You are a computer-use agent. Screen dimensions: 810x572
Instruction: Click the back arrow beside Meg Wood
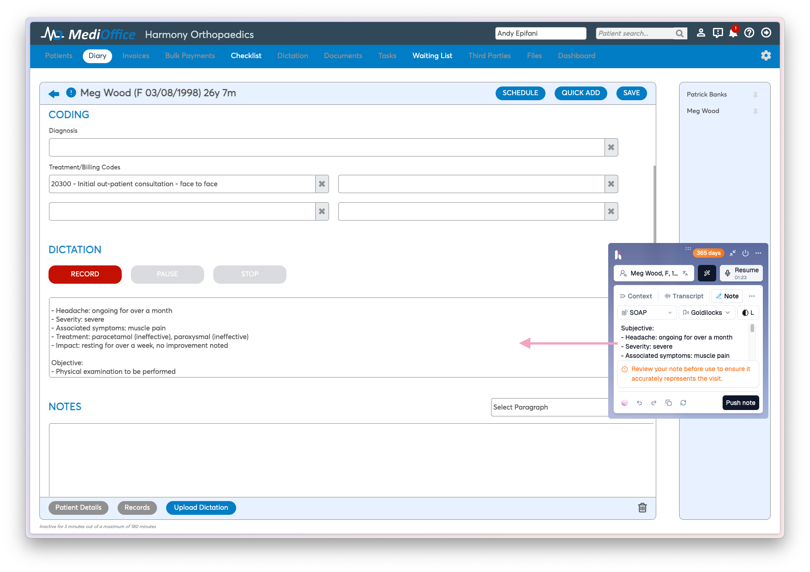tap(54, 94)
